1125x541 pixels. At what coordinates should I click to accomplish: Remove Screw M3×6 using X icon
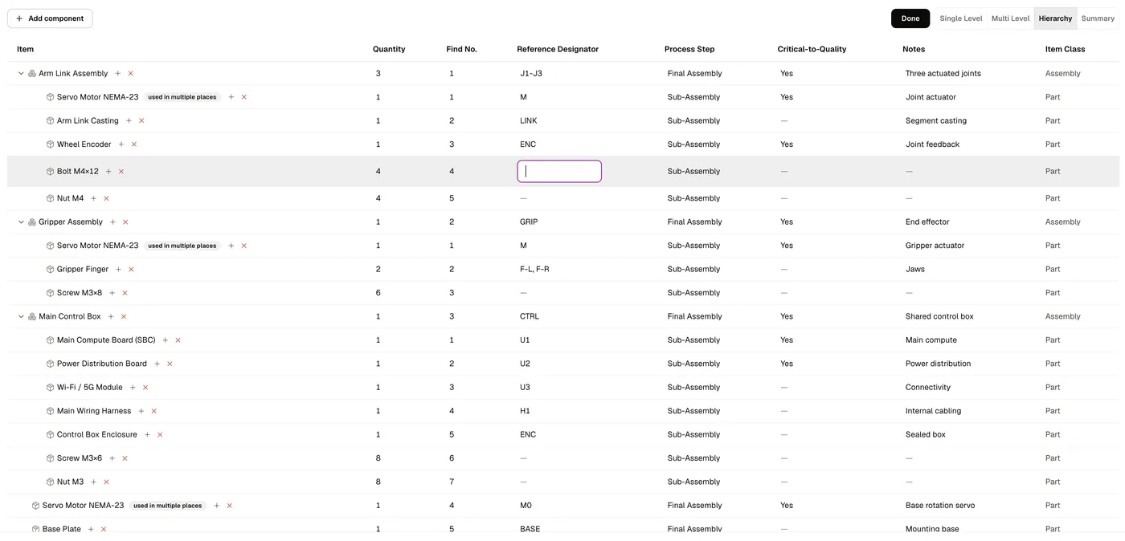click(125, 458)
